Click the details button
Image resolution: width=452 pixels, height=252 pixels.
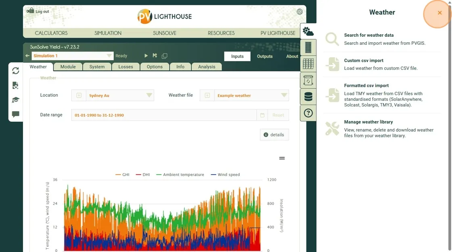274,135
